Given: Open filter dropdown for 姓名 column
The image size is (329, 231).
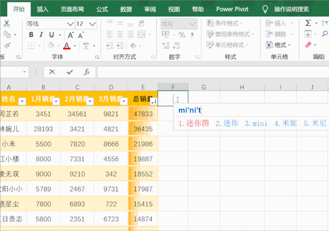Looking at the screenshot, I should (x=22, y=101).
